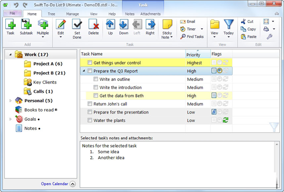Image resolution: width=284 pixels, height=192 pixels.
Task: Check the 'Get things under control' checkbox
Action: coord(89,63)
